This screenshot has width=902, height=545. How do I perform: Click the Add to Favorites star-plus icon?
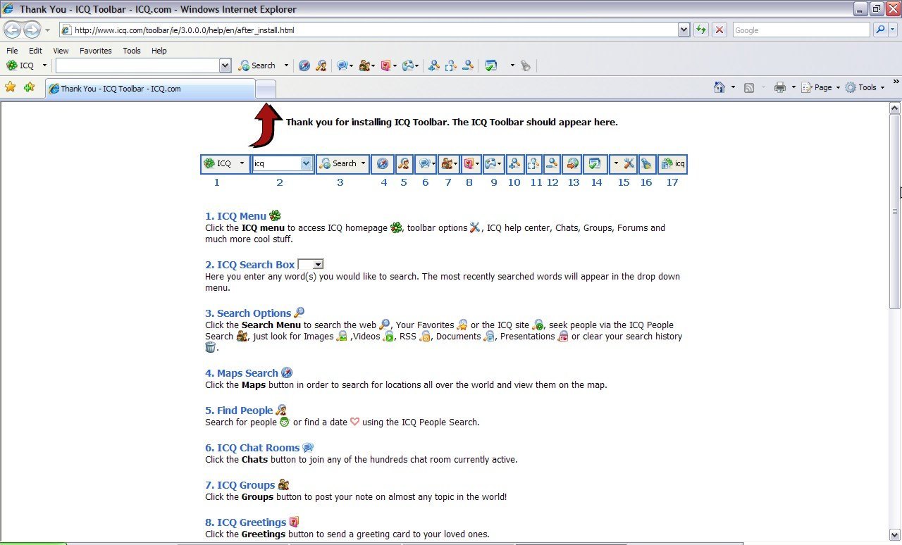click(29, 87)
